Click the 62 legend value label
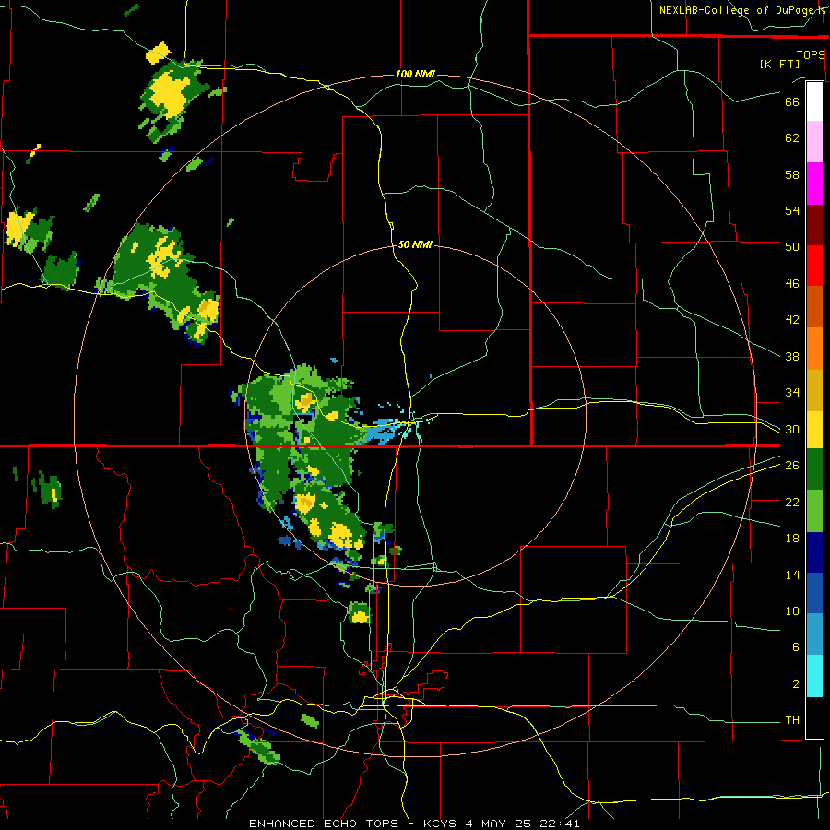The image size is (830, 830). [x=792, y=137]
